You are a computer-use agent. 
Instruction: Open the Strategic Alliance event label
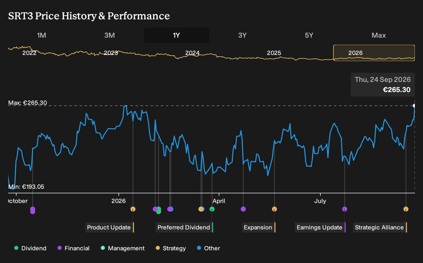click(x=380, y=227)
